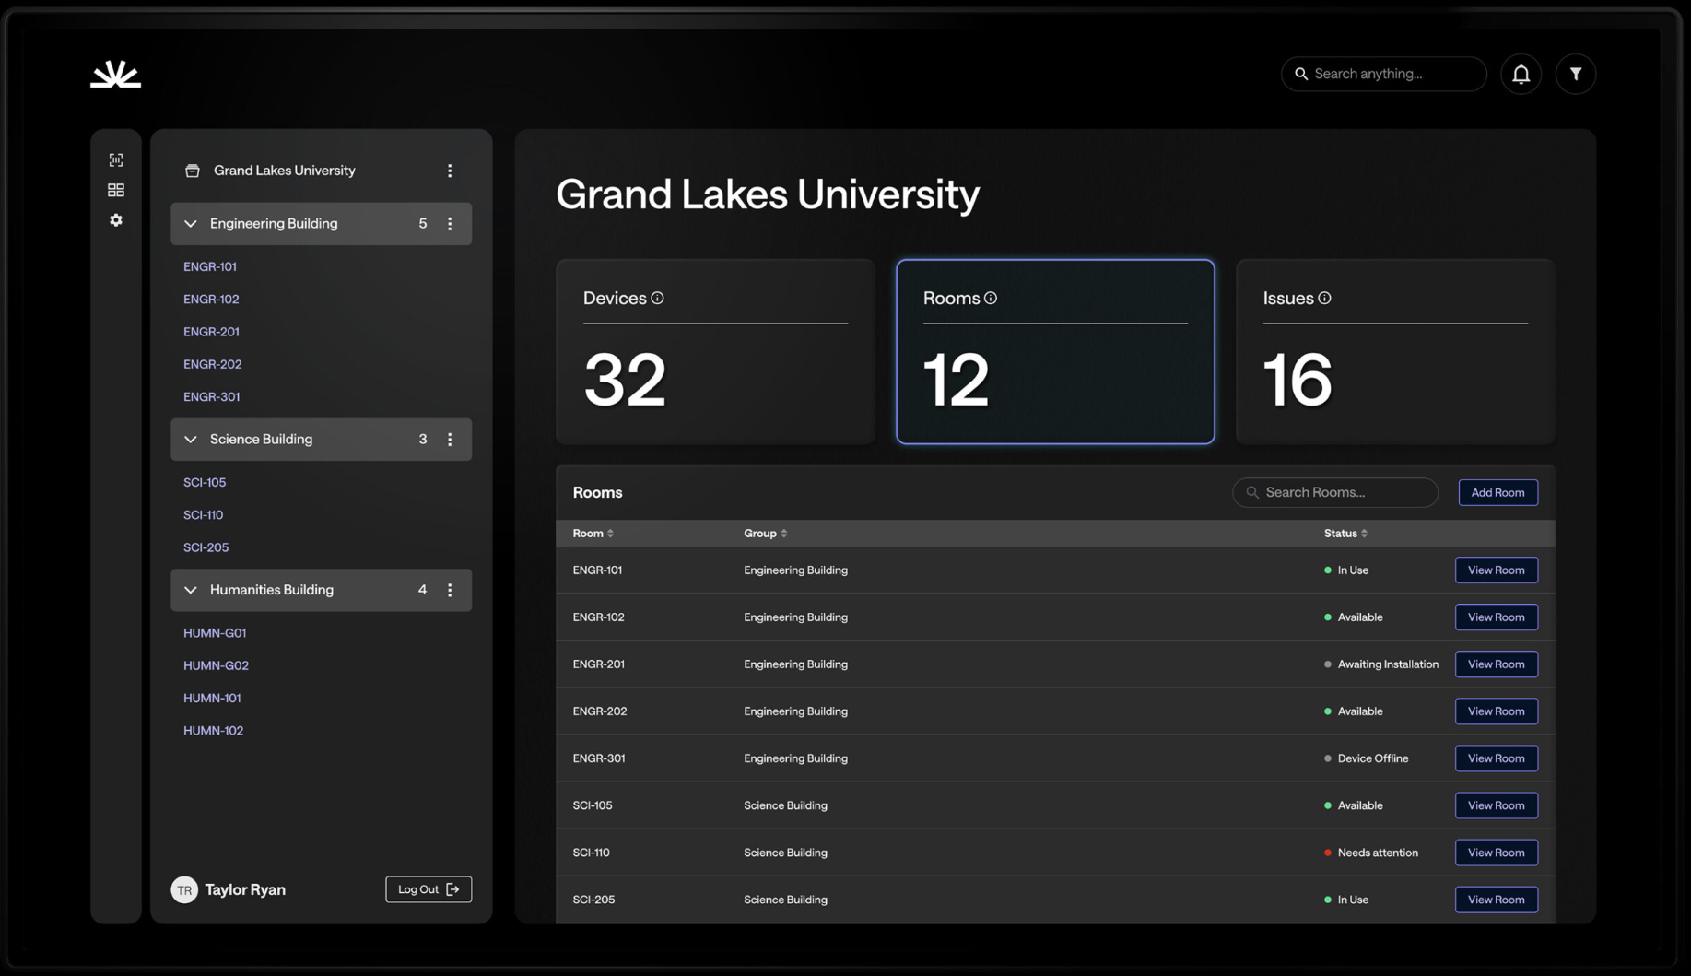Image resolution: width=1691 pixels, height=976 pixels.
Task: Open settings gear in the left rail
Action: point(116,220)
